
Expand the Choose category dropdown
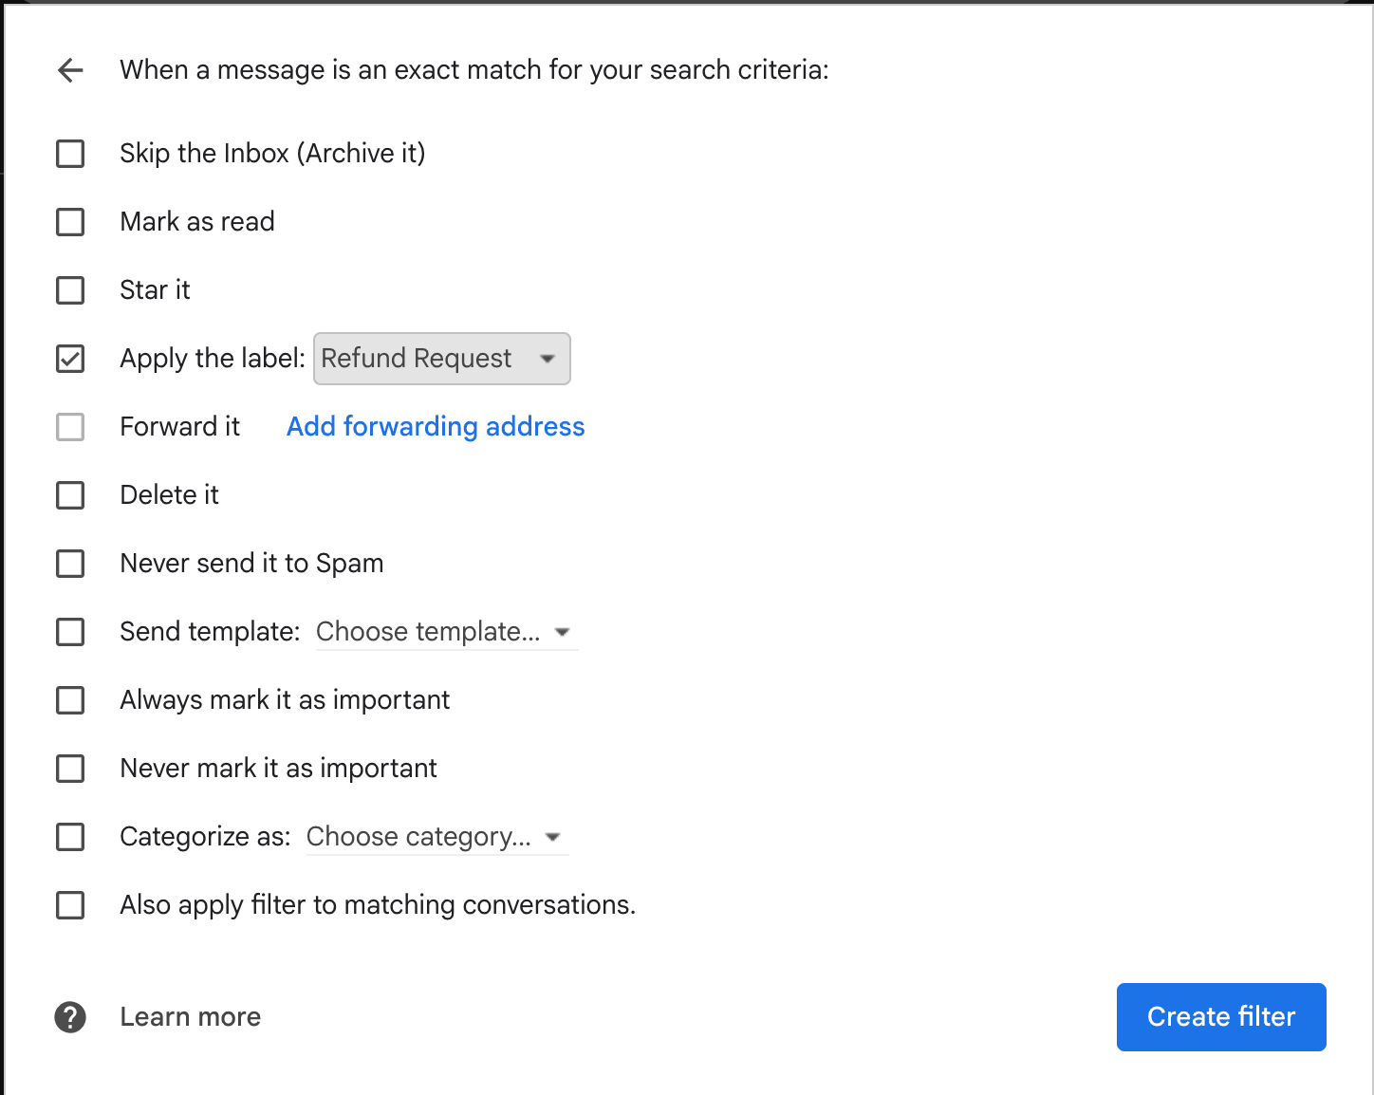pyautogui.click(x=436, y=837)
